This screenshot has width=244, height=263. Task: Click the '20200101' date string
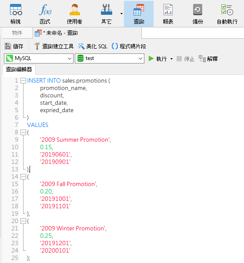click(x=55, y=250)
